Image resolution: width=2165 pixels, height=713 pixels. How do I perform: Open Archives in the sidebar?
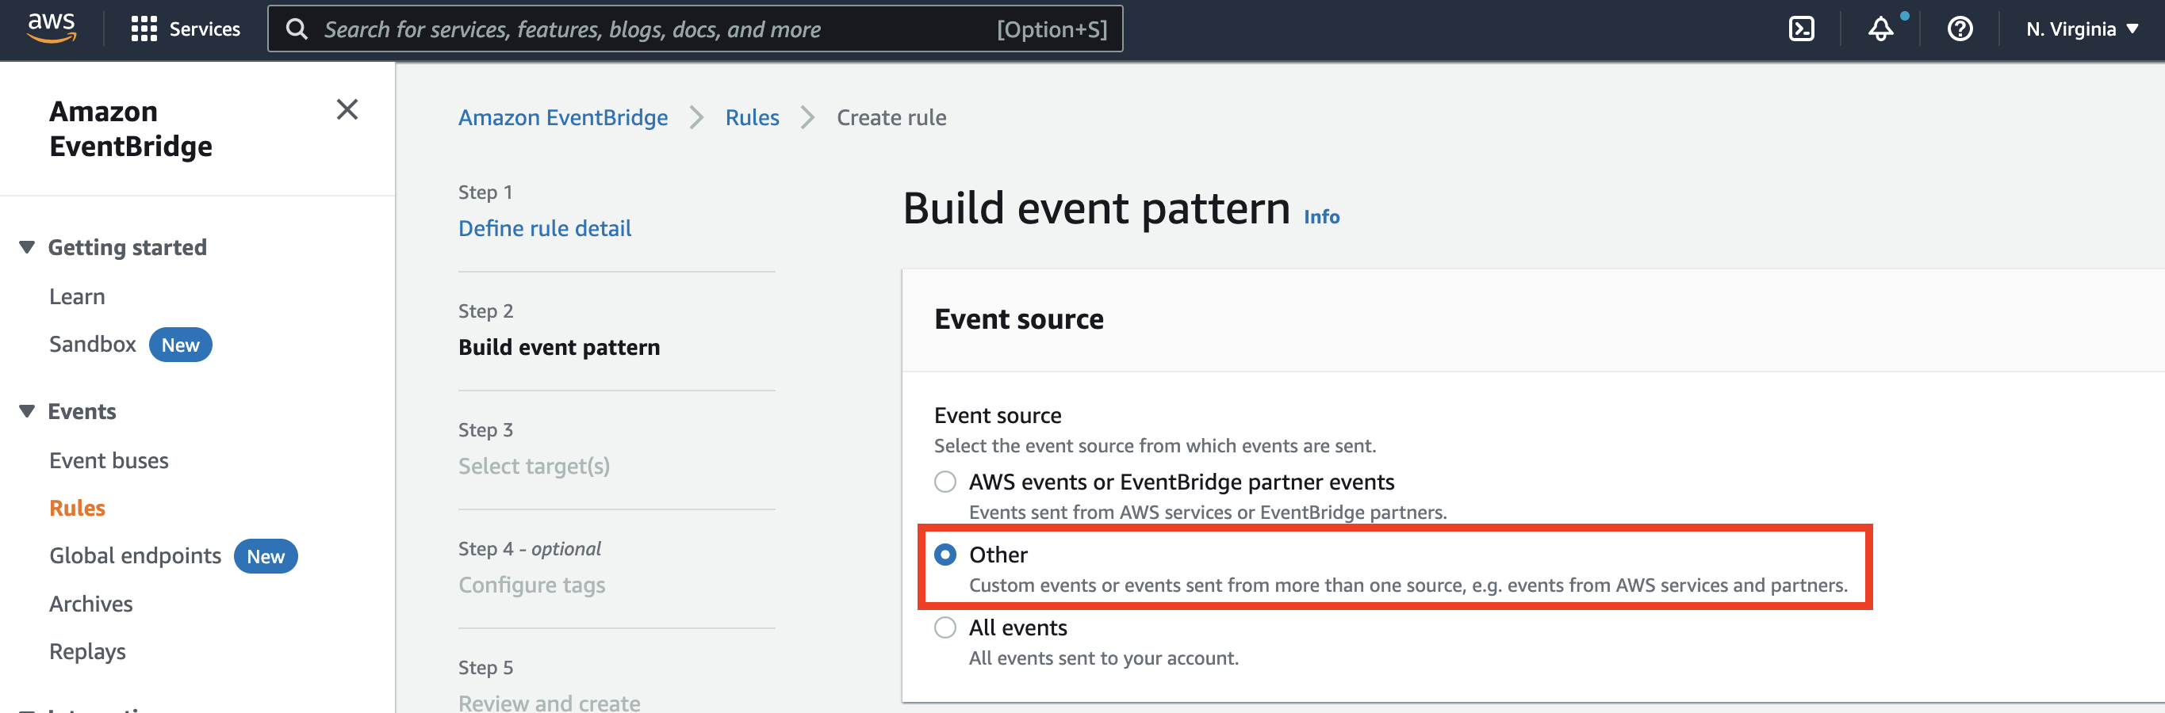click(90, 604)
